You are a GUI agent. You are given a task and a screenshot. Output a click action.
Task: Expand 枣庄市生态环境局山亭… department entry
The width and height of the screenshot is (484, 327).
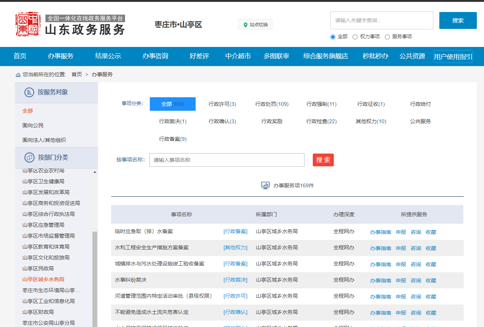click(x=51, y=290)
